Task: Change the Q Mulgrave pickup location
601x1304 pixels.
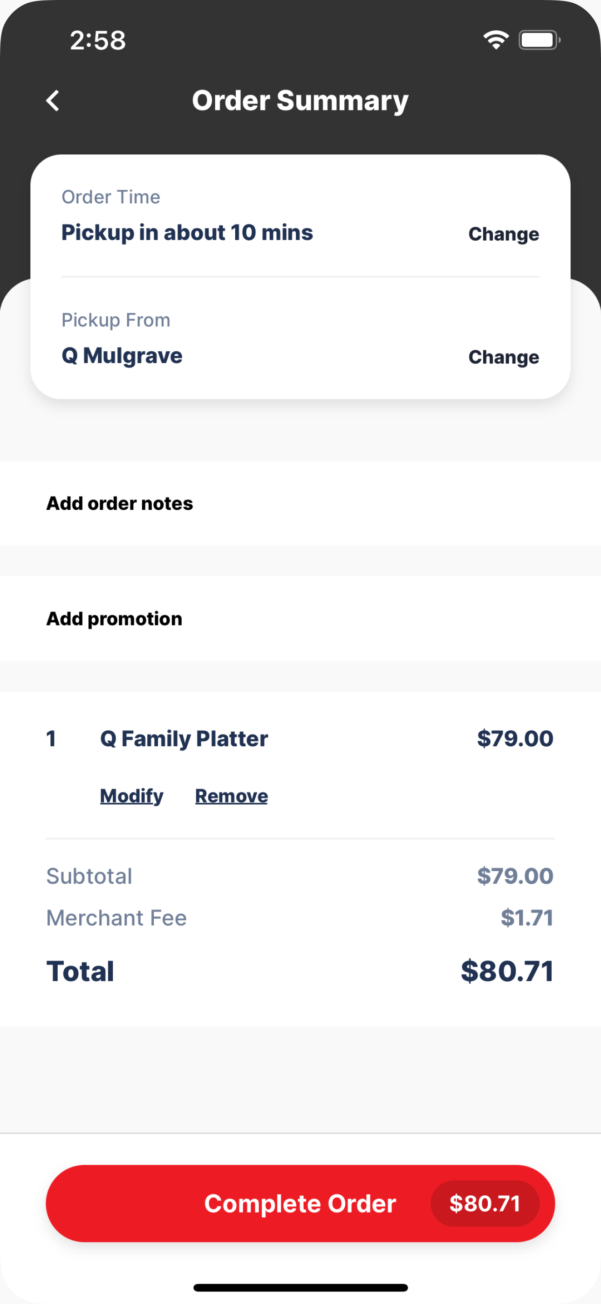Action: tap(503, 357)
